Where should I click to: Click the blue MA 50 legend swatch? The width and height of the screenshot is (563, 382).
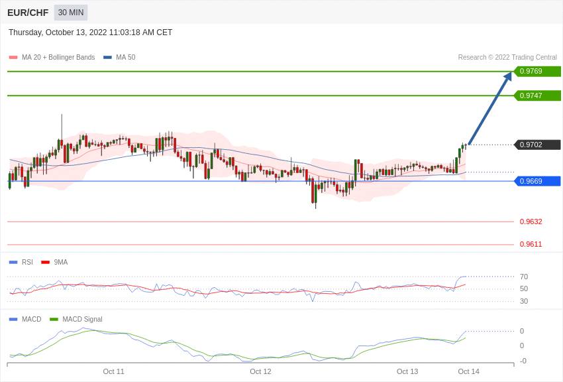tap(107, 58)
